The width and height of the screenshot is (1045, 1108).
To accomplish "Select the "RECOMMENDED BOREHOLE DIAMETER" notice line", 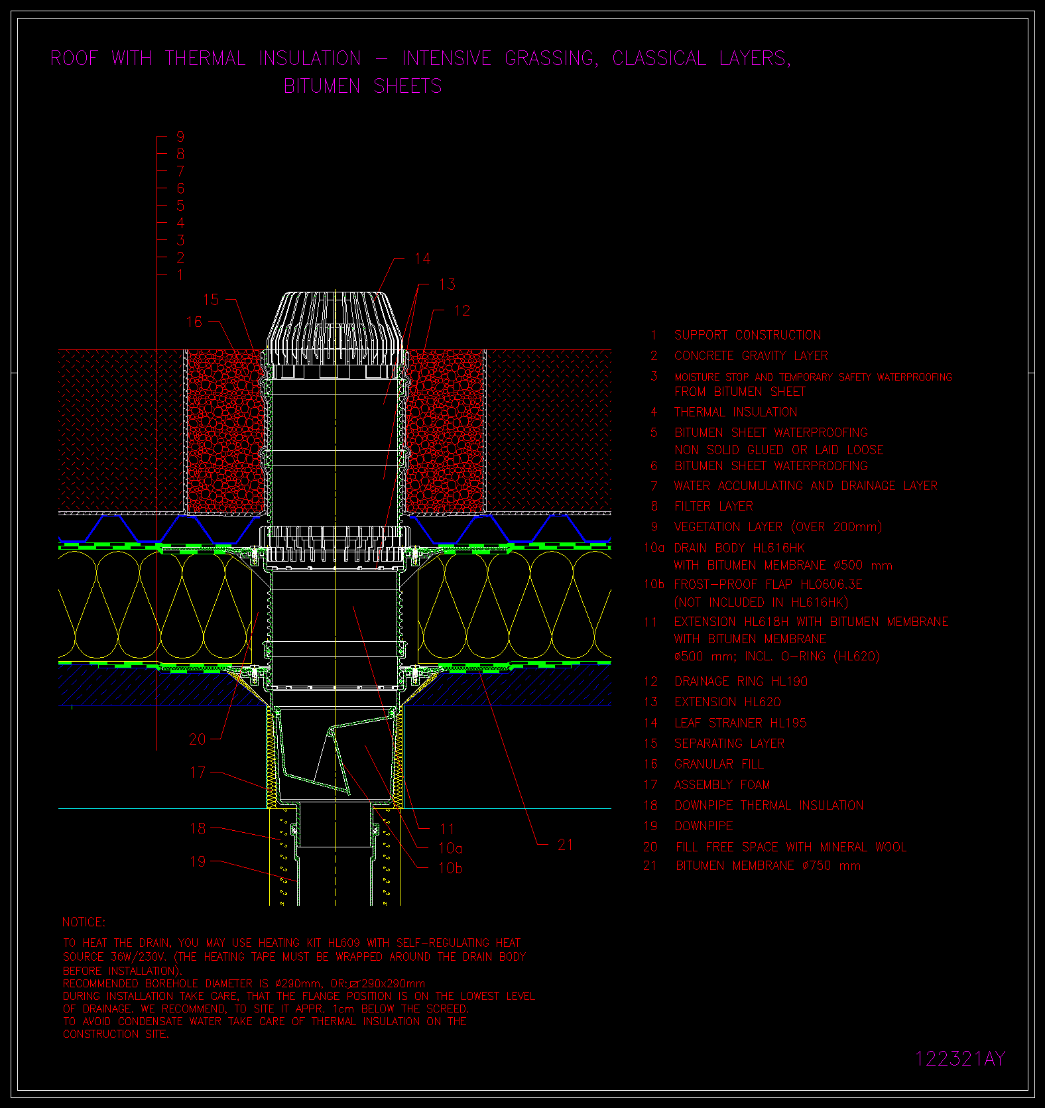I will point(243,984).
